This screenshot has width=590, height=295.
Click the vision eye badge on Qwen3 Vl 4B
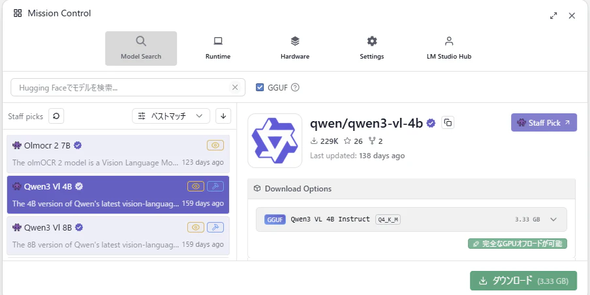196,186
